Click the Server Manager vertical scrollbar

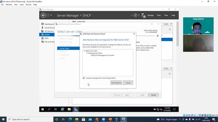(x=177, y=34)
